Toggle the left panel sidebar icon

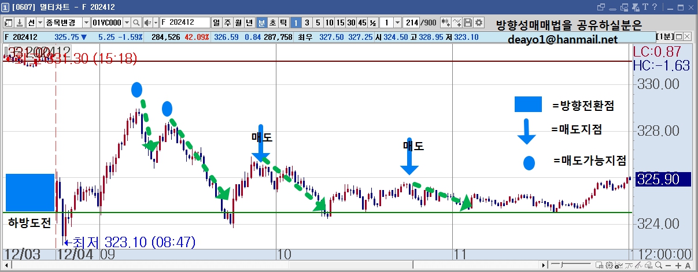coord(8,23)
